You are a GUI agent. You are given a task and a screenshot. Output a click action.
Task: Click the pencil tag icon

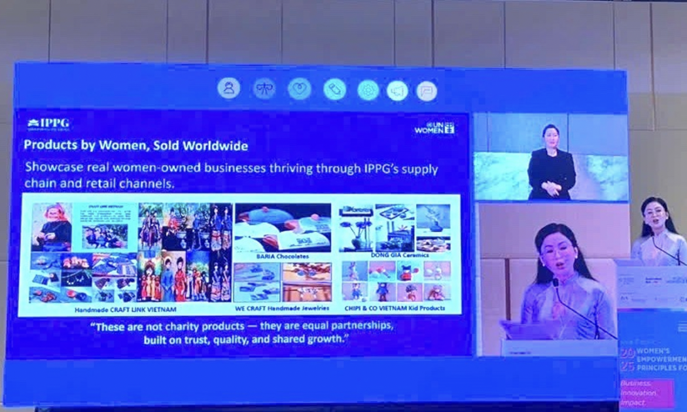[x=334, y=89]
